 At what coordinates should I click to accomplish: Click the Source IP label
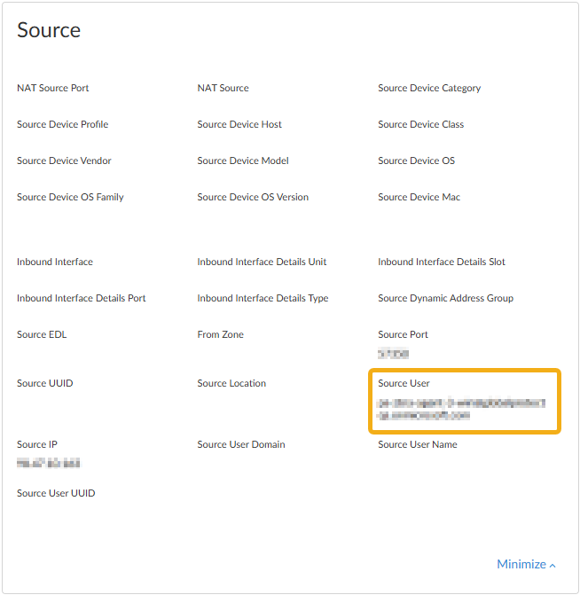[37, 444]
